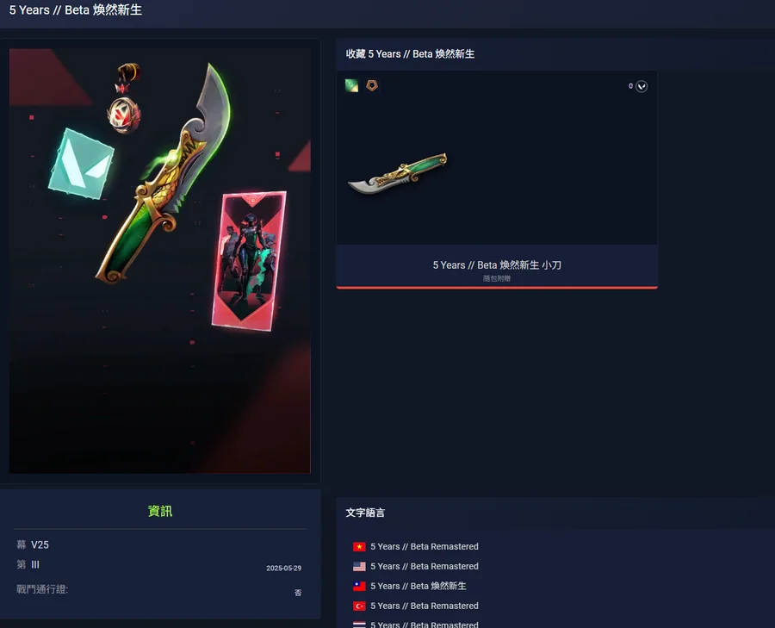Click the orange pentagon melee icon
The image size is (775, 628).
click(x=372, y=85)
